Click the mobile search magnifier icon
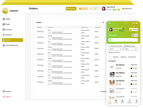The height and width of the screenshot is (108, 143). point(110,40)
